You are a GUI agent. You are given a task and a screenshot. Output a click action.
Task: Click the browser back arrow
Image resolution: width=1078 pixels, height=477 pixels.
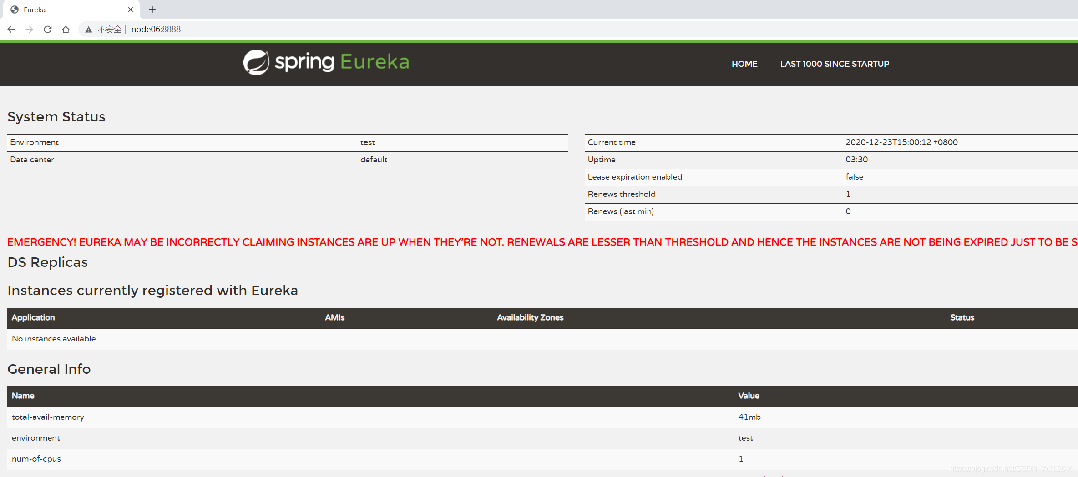click(x=11, y=30)
